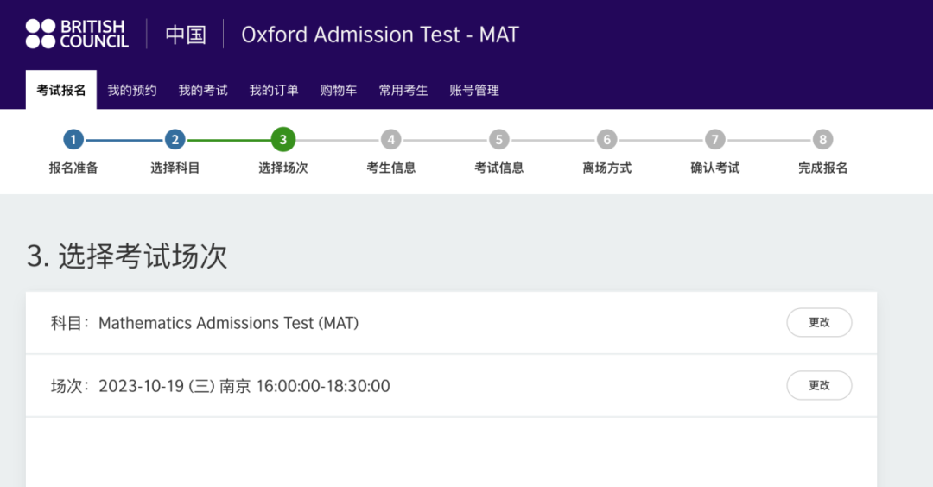
Task: Click 更改 button for 科目 row
Action: [x=819, y=322]
